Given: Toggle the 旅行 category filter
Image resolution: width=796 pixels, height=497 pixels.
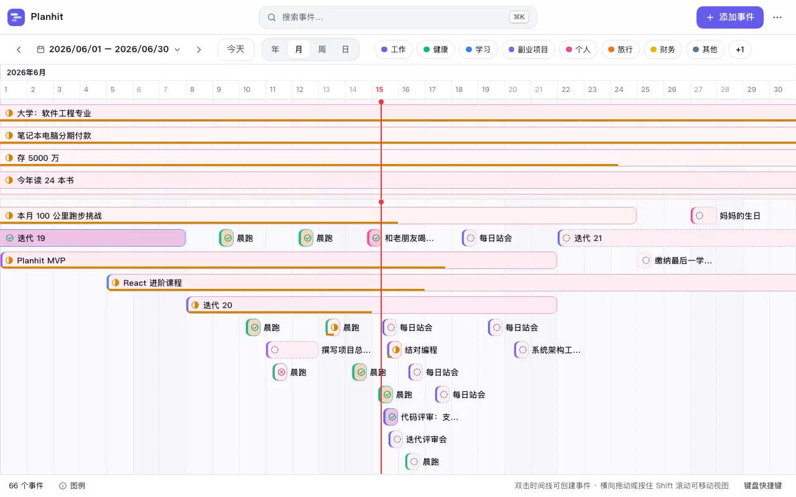Looking at the screenshot, I should point(621,50).
